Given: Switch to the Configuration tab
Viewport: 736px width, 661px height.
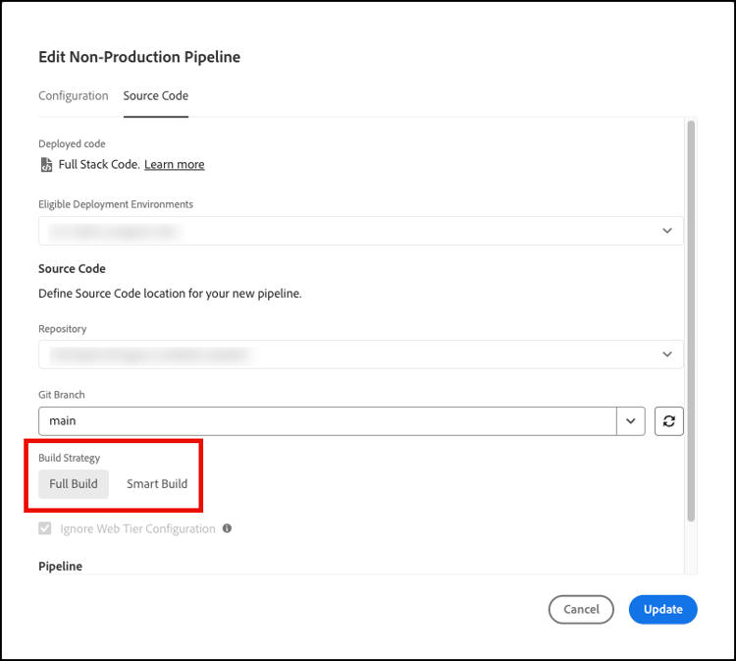Looking at the screenshot, I should (x=74, y=96).
